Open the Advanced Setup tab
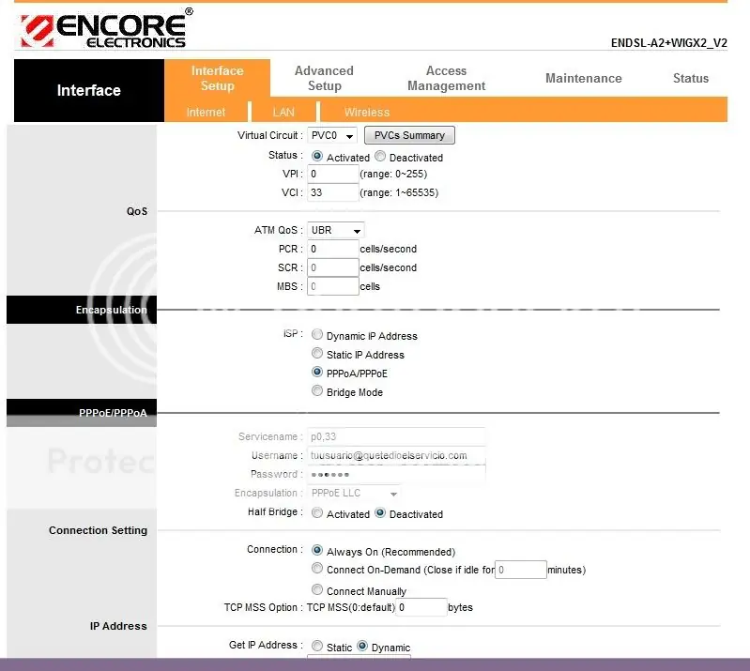Viewport: 750px width, 671px height. tap(324, 78)
